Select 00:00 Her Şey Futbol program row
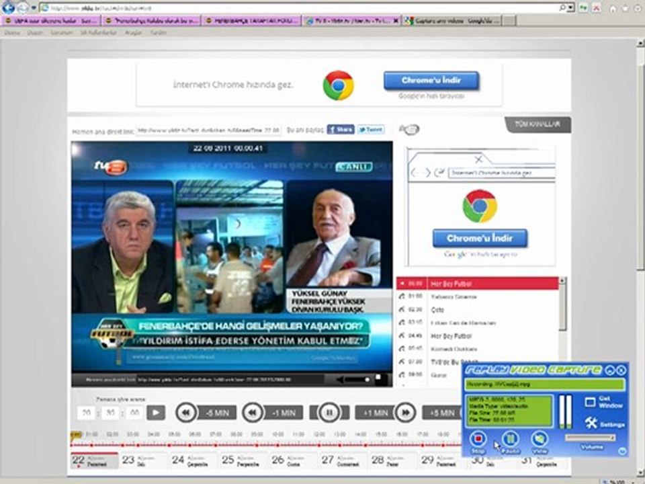Image resolution: width=645 pixels, height=484 pixels. coord(477,284)
